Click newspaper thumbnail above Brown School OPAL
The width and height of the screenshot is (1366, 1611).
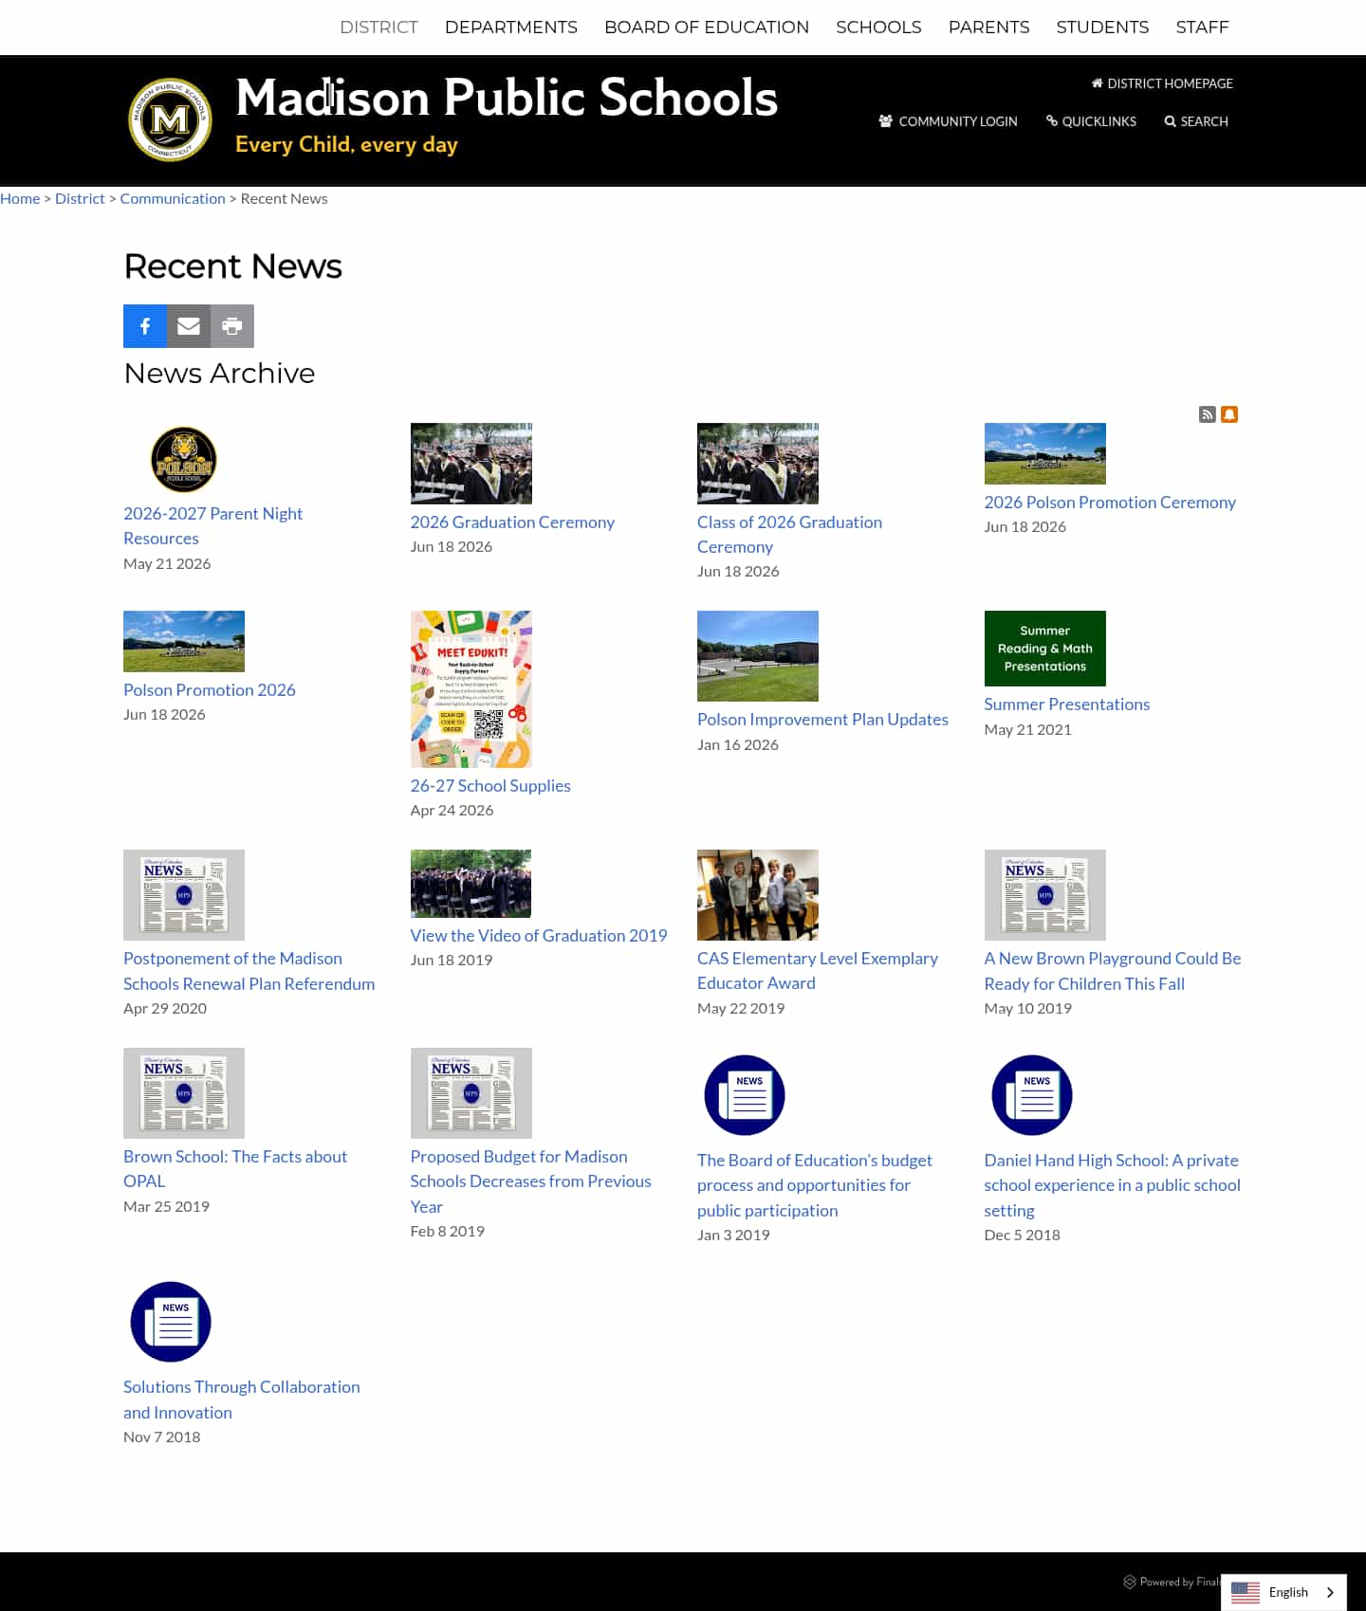click(184, 1093)
